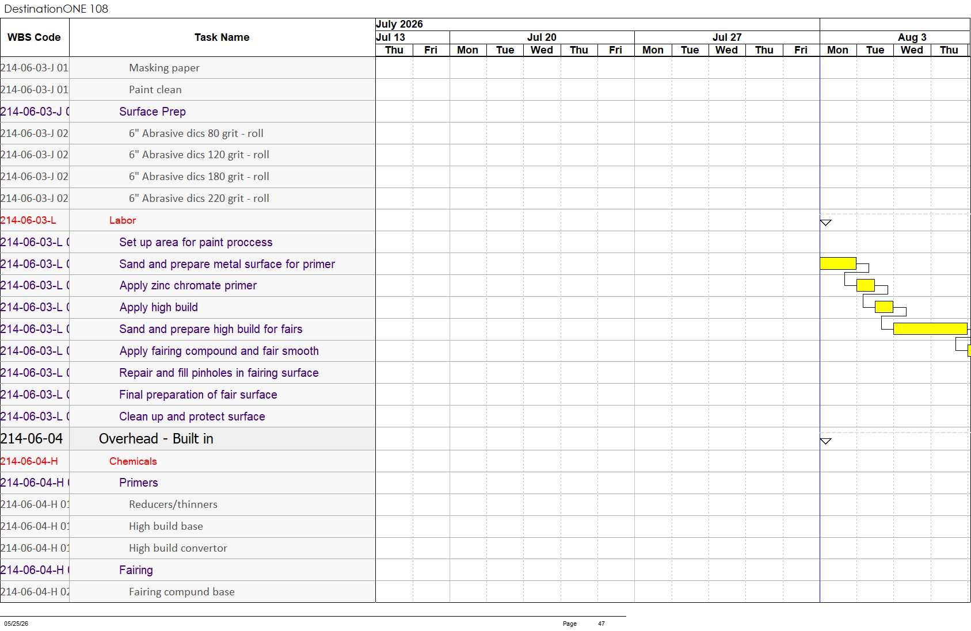Click the Jul 27 week header

[x=727, y=37]
